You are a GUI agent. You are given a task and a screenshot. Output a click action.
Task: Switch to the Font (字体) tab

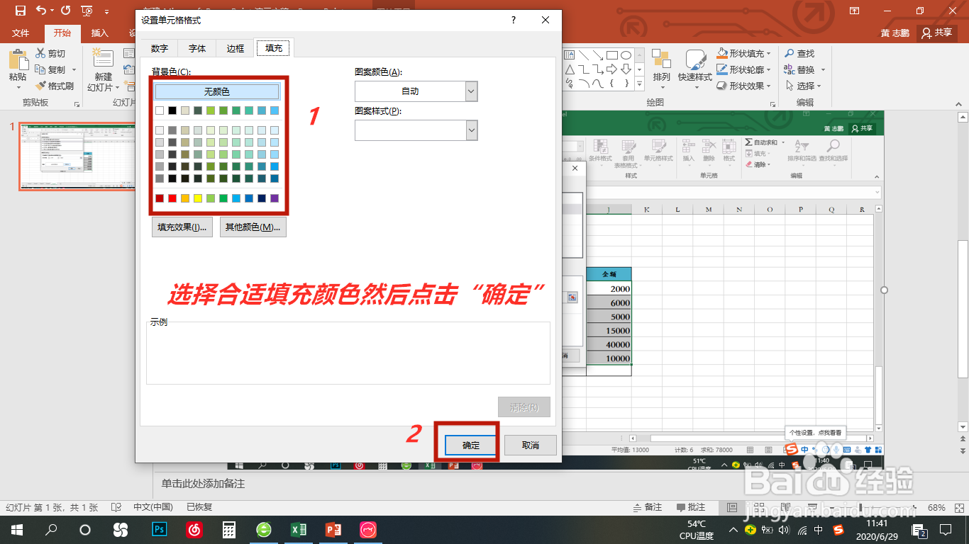click(197, 48)
